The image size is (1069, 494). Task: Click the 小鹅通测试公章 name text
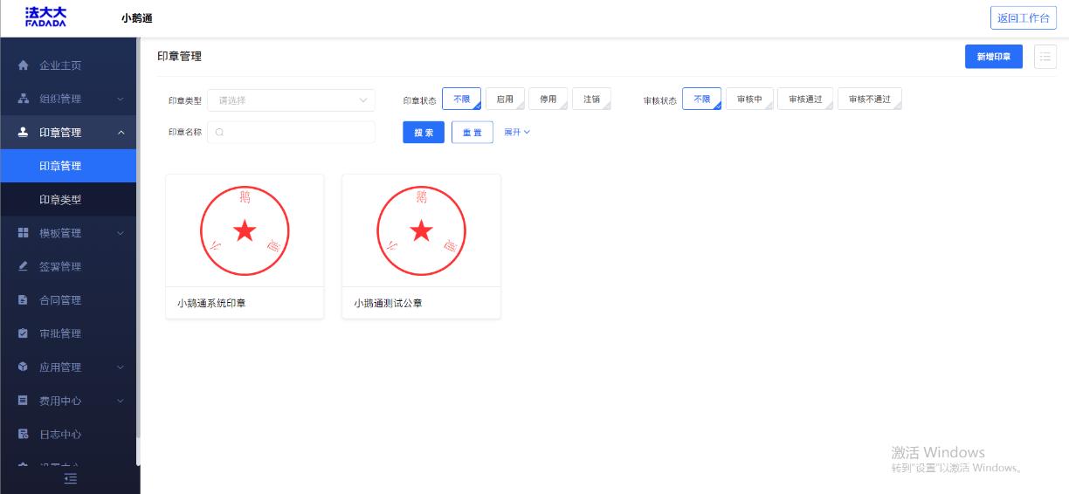388,303
